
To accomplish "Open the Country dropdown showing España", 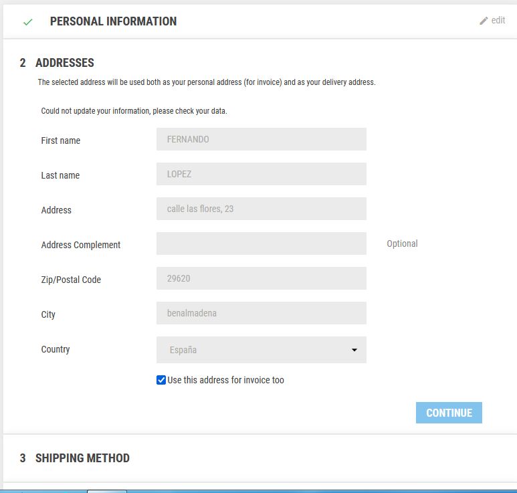I will [254, 350].
